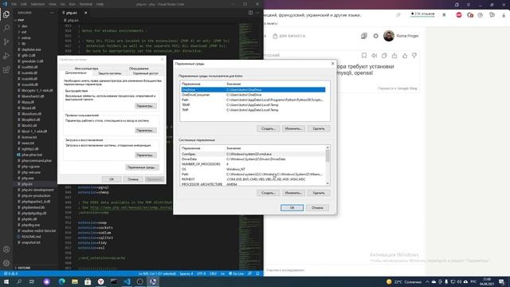Open browser downloads arrow icon
The height and width of the screenshot is (287, 510).
click(x=504, y=15)
